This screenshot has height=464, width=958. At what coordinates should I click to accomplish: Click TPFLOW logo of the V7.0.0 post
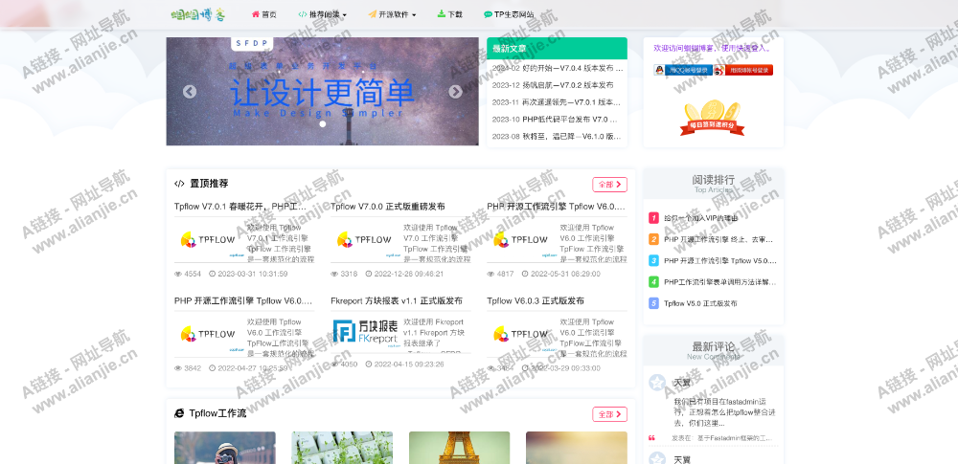point(365,240)
